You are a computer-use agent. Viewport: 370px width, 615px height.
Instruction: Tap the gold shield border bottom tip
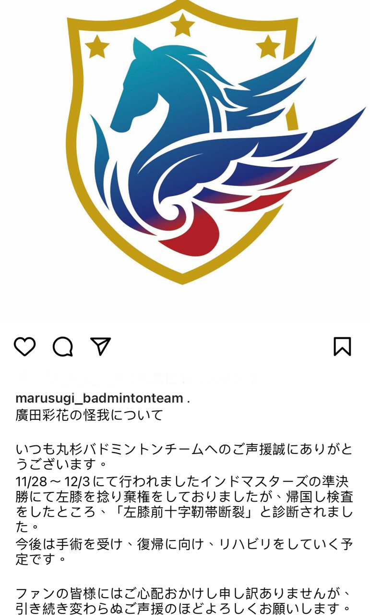[182, 278]
